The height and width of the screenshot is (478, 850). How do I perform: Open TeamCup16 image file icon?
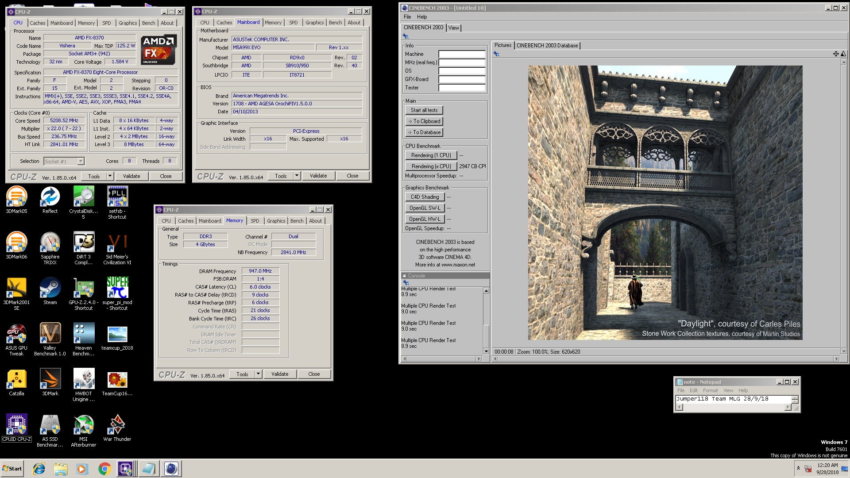(117, 382)
